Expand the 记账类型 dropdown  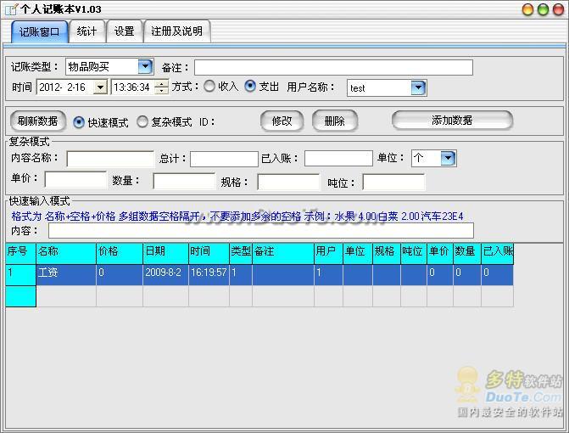144,67
